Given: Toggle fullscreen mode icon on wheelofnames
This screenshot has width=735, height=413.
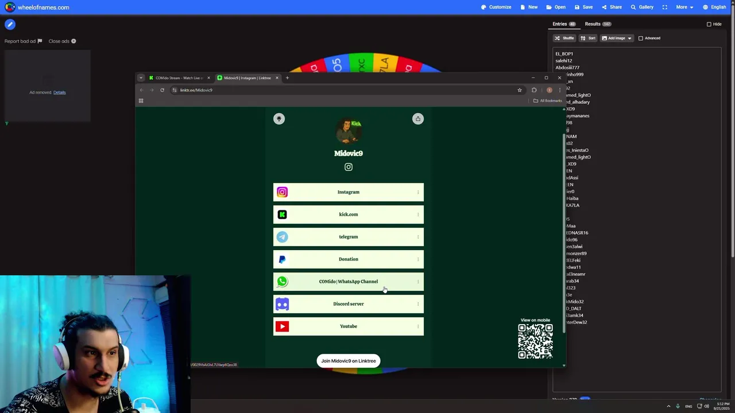Looking at the screenshot, I should point(665,7).
